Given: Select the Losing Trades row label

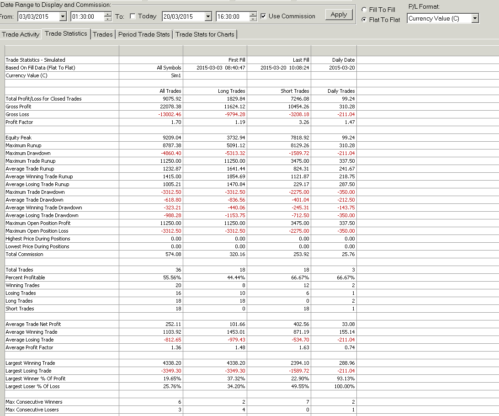Looking at the screenshot, I should (21, 293).
